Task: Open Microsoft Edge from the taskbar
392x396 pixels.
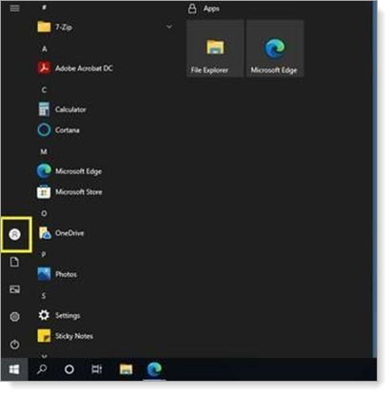Action: (154, 369)
